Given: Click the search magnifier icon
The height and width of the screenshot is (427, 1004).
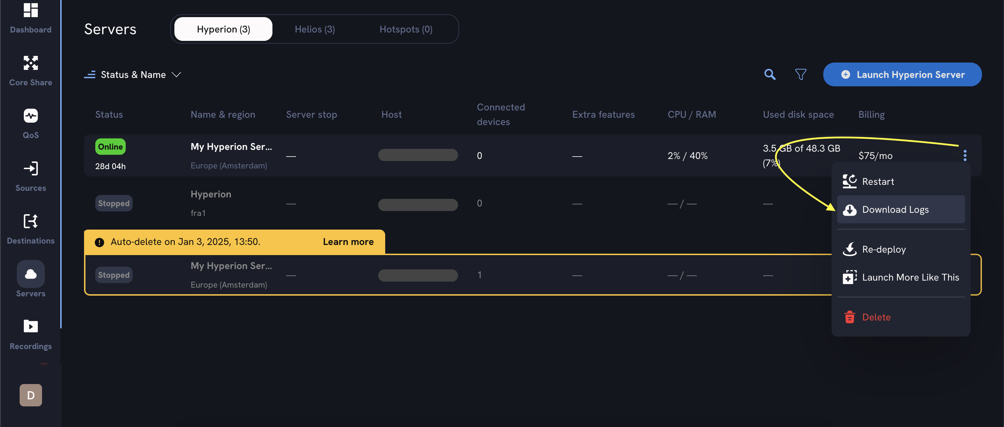Looking at the screenshot, I should tap(769, 74).
